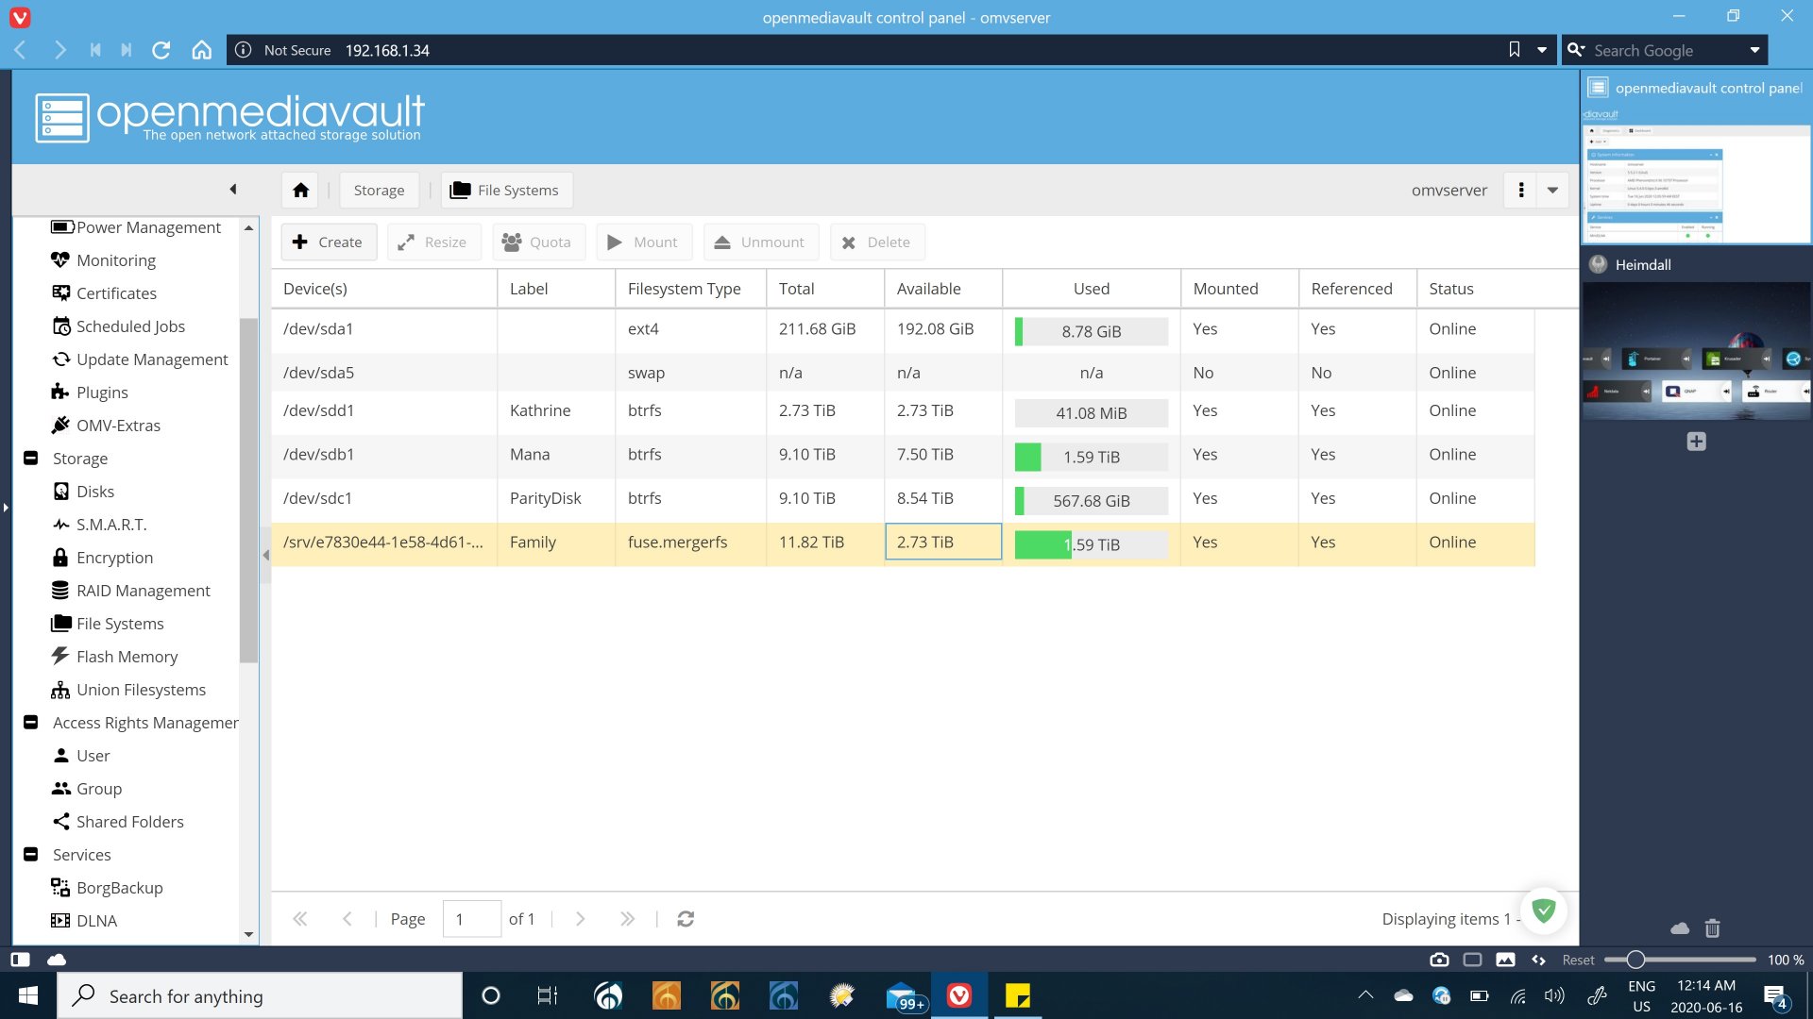Bookmark this page
The height and width of the screenshot is (1019, 1813).
coord(1515,50)
